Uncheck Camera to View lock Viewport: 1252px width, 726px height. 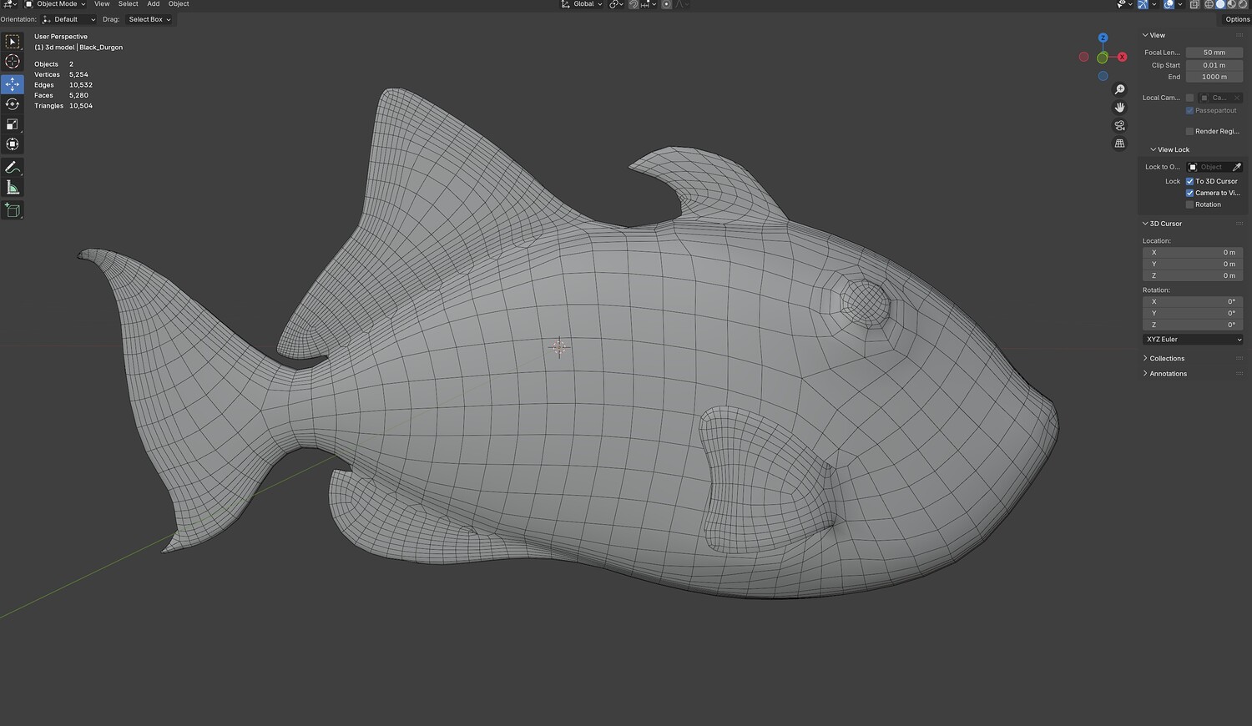[x=1189, y=193]
